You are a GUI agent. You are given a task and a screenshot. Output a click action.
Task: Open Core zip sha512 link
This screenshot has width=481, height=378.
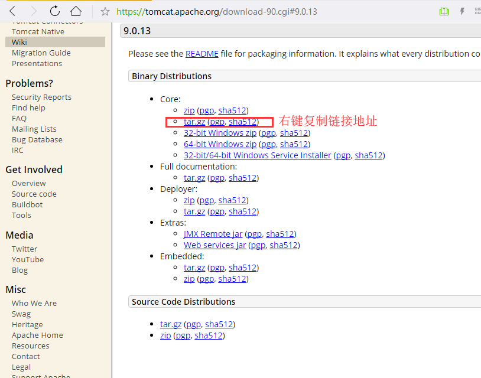tap(232, 110)
